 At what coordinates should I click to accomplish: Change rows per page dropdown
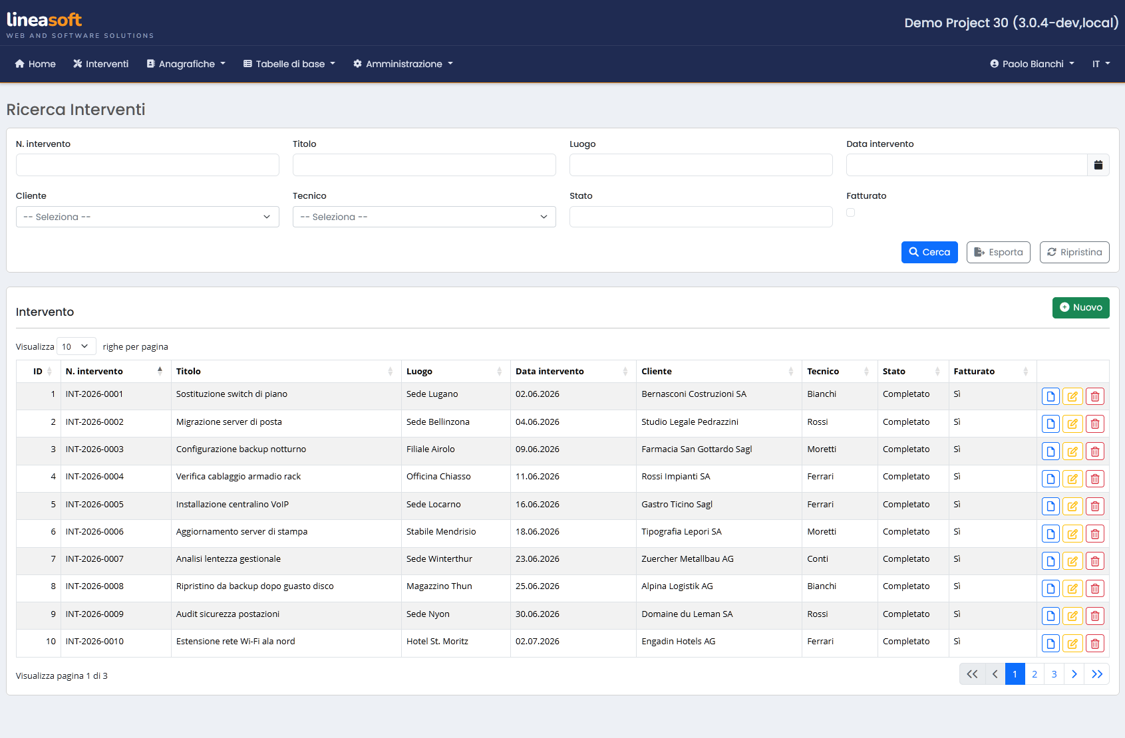pos(77,346)
